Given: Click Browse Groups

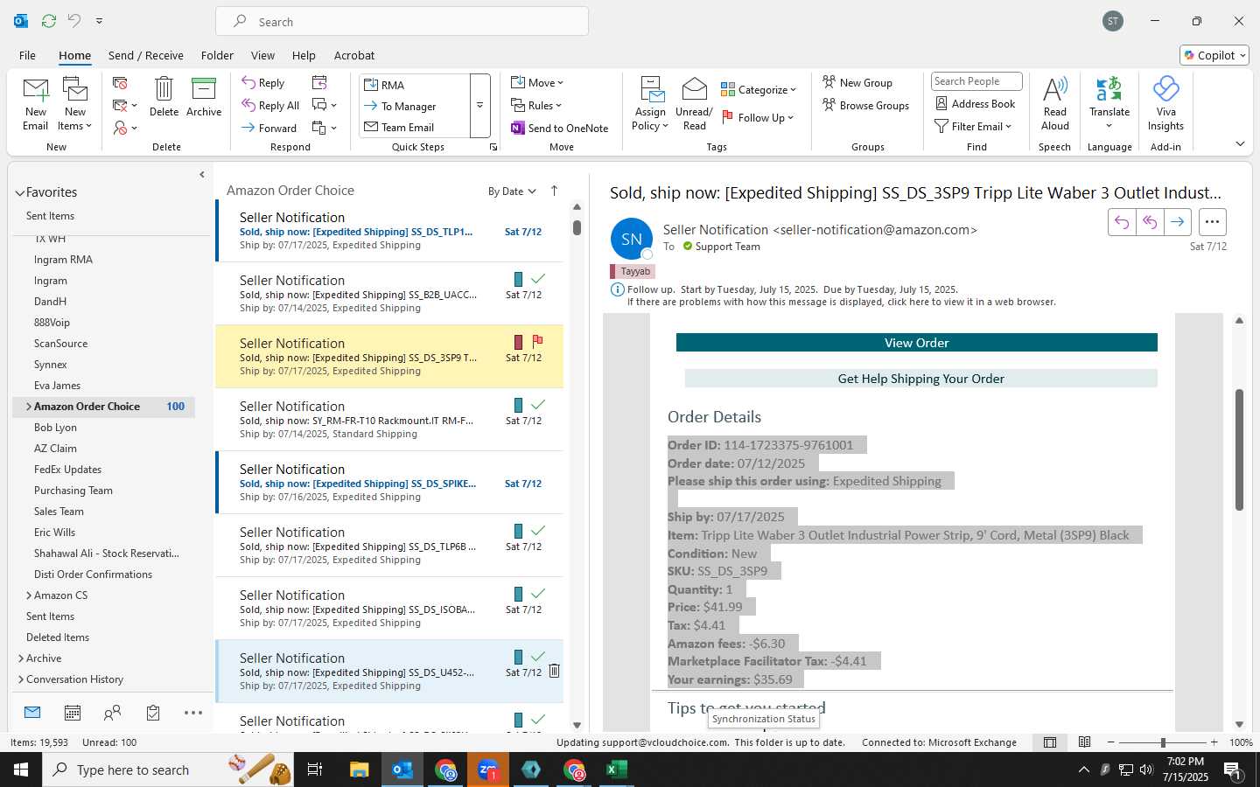Looking at the screenshot, I should coord(865,106).
